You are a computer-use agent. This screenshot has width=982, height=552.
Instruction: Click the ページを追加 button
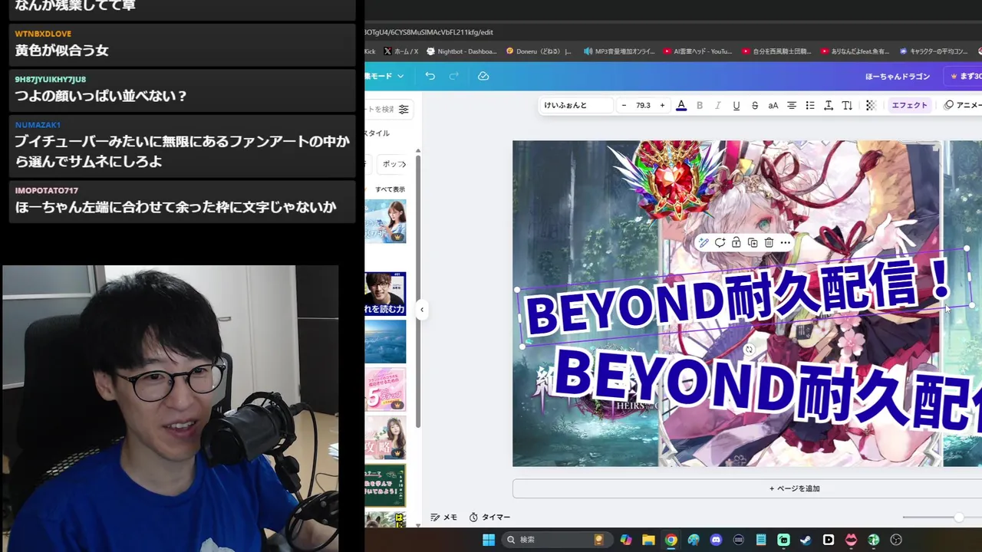tap(795, 488)
